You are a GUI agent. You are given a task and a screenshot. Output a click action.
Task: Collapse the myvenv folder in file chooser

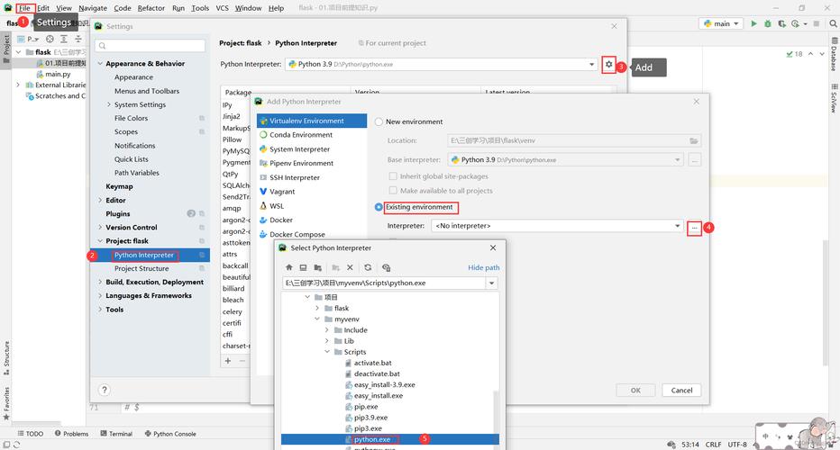pos(317,319)
